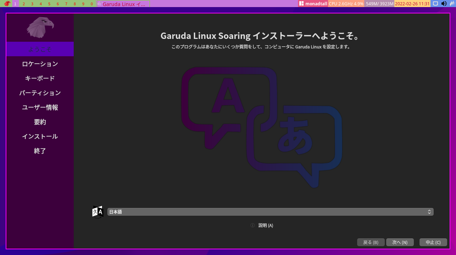The width and height of the screenshot is (456, 255).
Task: Click the 2022-02-26 11:31 clock
Action: pos(412,4)
